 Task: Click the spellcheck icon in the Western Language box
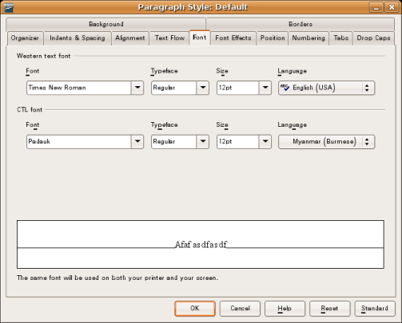pyautogui.click(x=285, y=88)
